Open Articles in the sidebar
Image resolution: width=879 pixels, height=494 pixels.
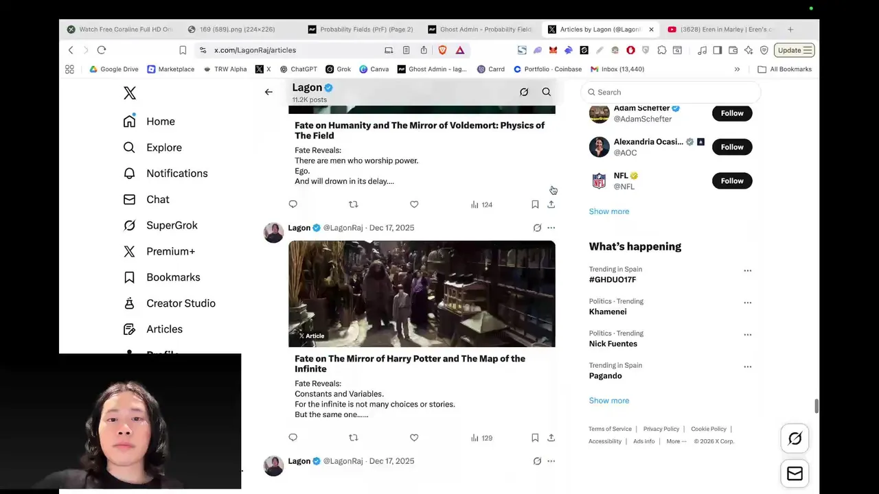coord(152,329)
